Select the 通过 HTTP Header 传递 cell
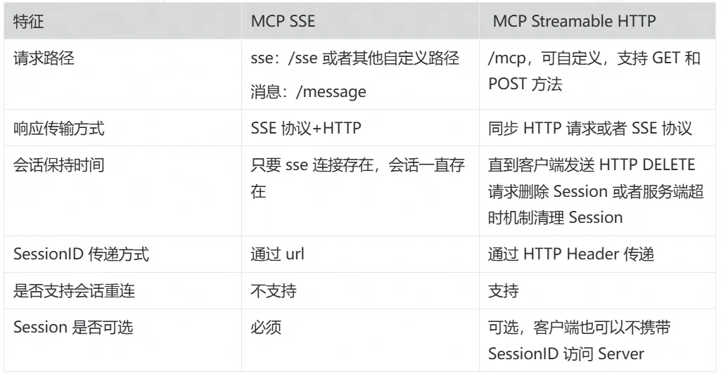The width and height of the screenshot is (721, 374). pos(571,254)
